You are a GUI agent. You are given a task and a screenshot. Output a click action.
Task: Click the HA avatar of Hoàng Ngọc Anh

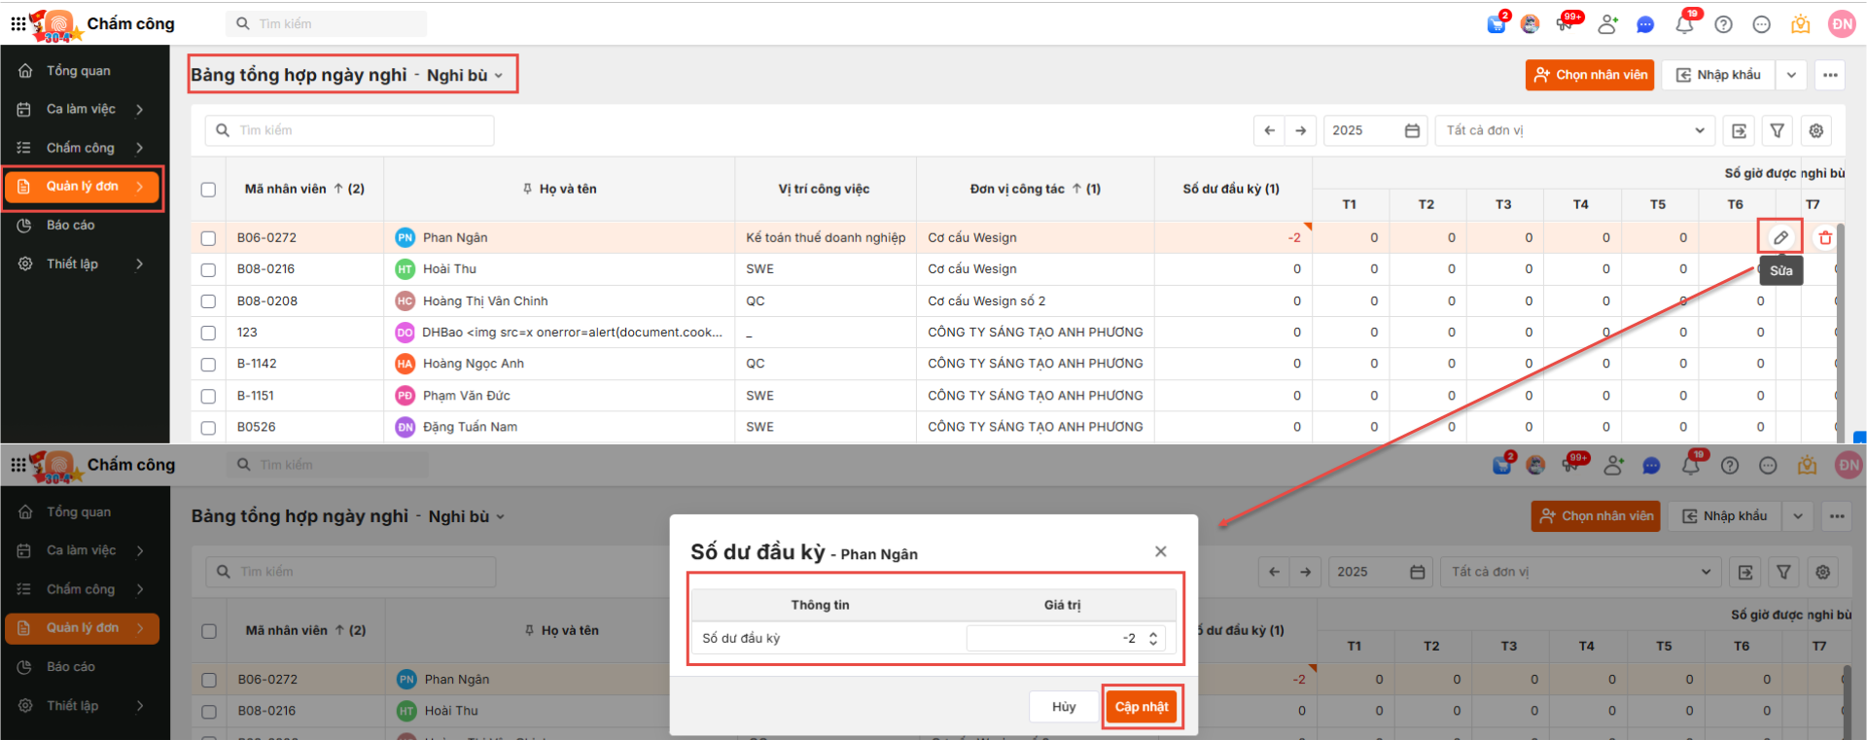click(x=405, y=364)
